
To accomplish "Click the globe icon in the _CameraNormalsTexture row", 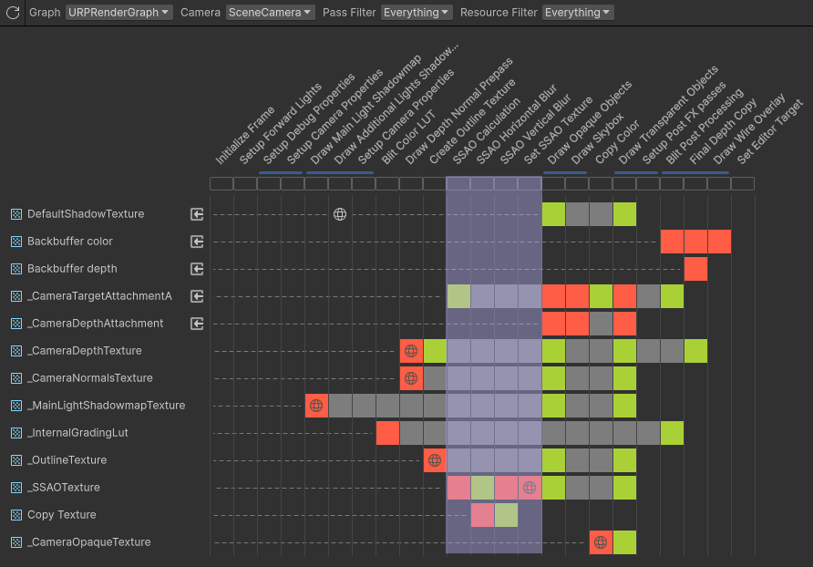I will (410, 378).
